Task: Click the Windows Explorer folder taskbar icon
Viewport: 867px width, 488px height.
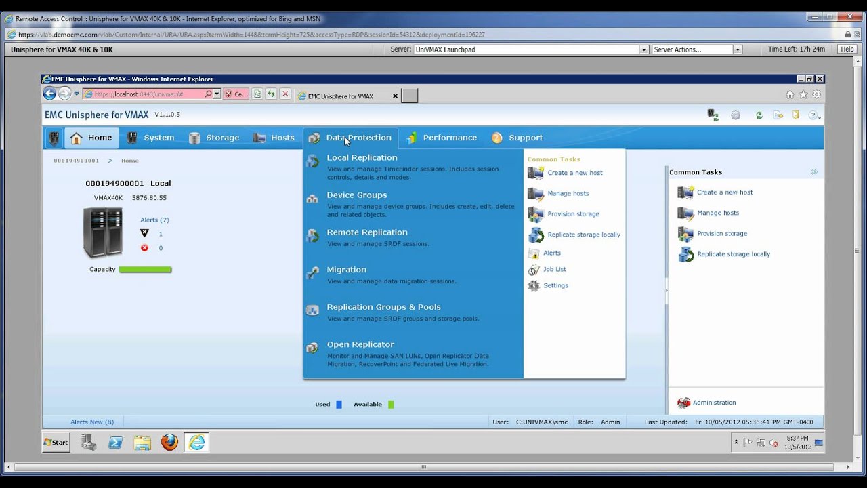Action: pos(142,443)
